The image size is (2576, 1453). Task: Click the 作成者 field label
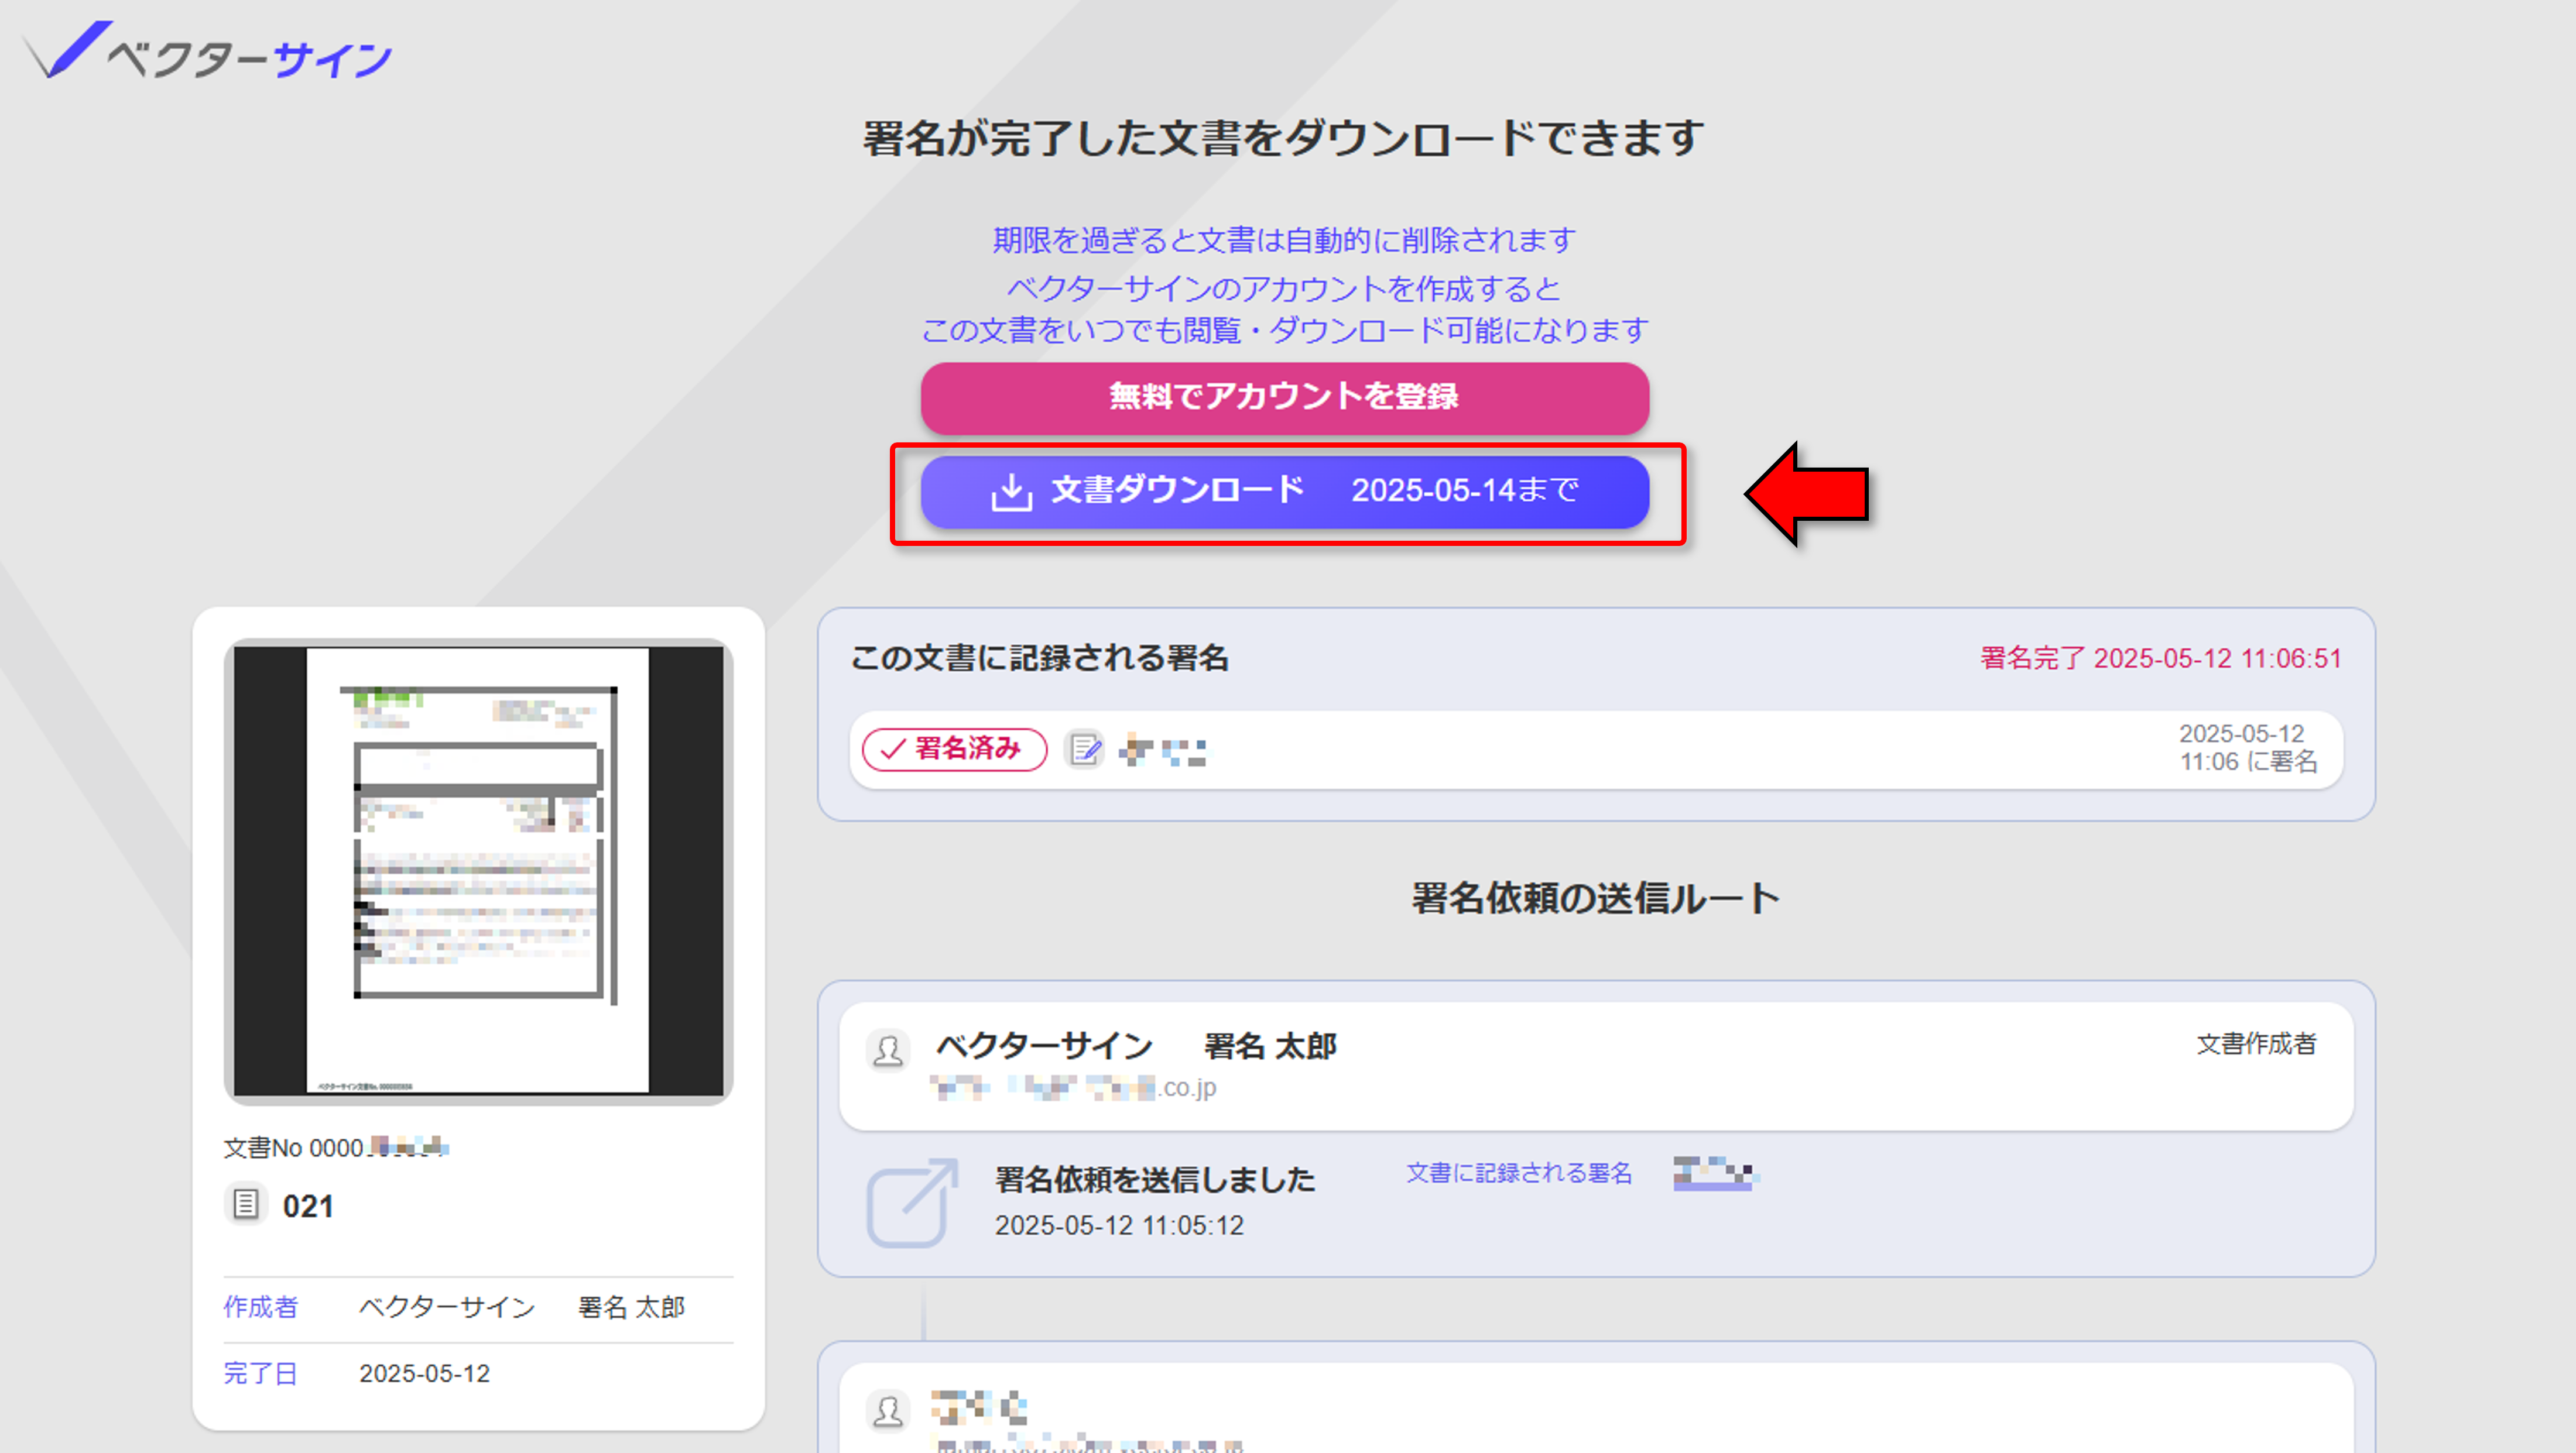pyautogui.click(x=261, y=1307)
